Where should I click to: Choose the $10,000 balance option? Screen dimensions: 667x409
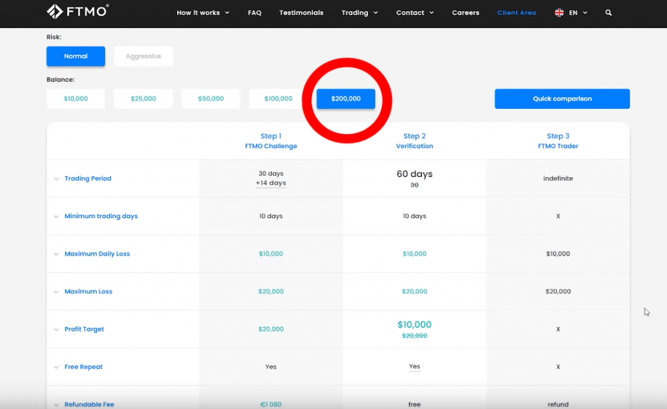point(76,99)
